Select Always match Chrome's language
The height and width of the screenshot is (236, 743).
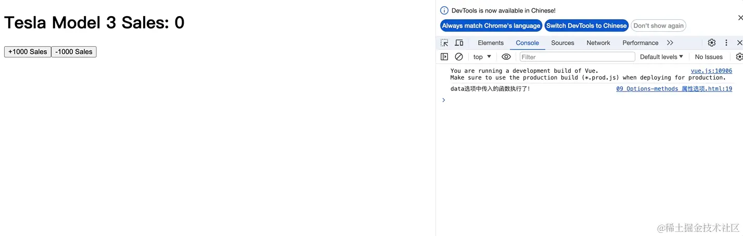click(x=491, y=25)
